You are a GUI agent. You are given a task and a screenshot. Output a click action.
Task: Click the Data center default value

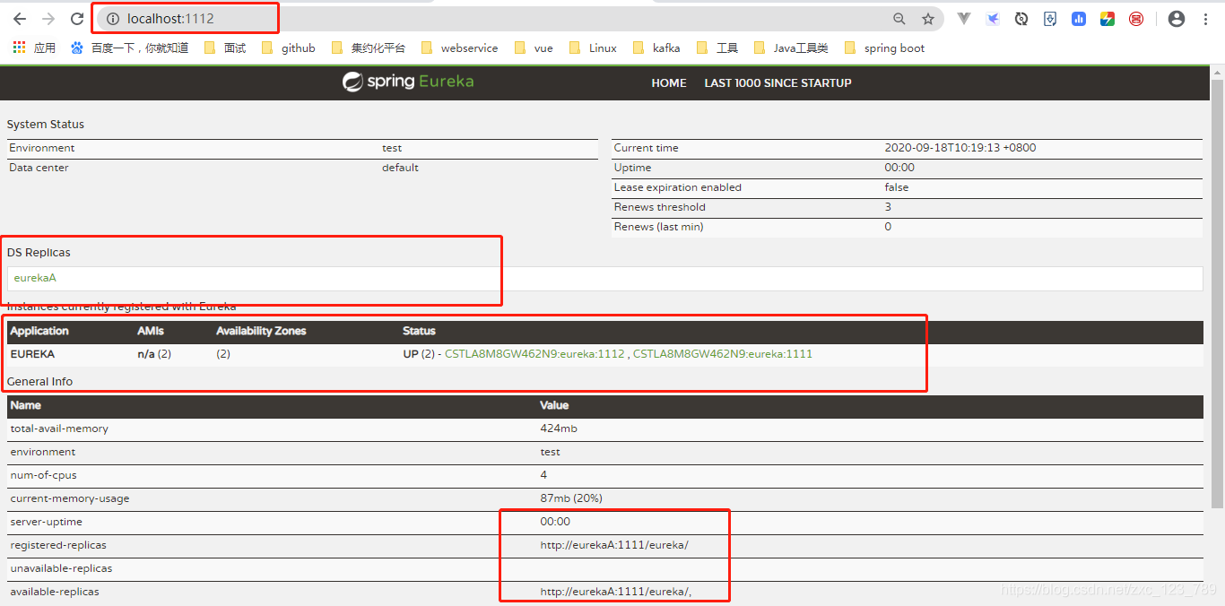click(x=400, y=168)
